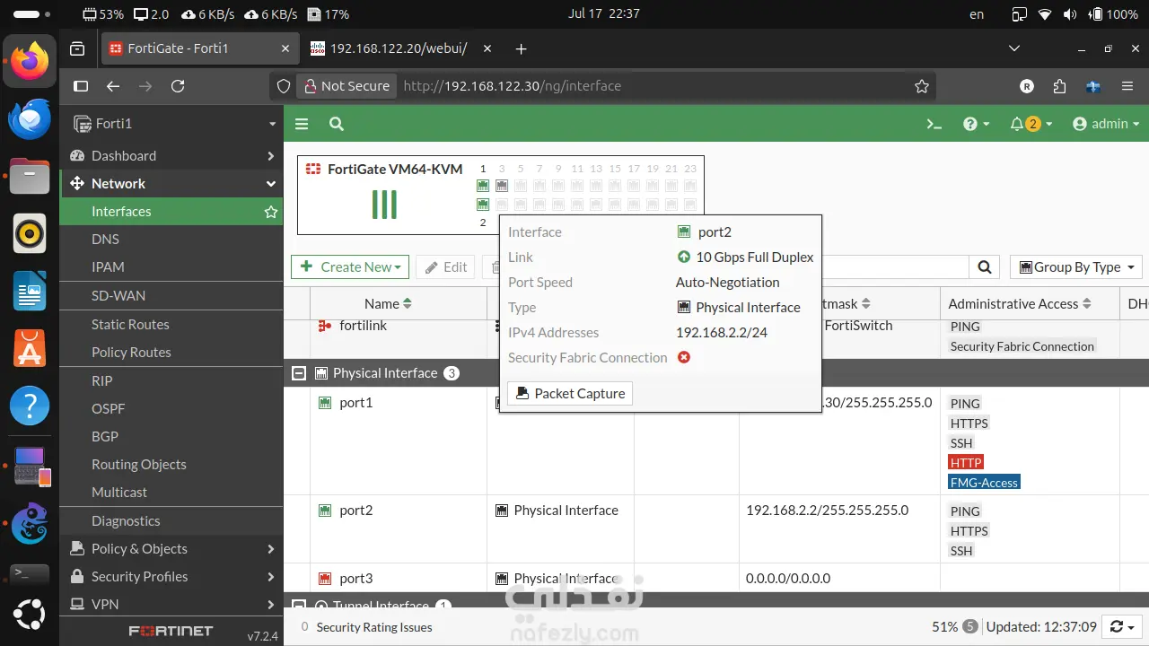The height and width of the screenshot is (646, 1149).
Task: Select the port1 interface row name
Action: tap(355, 403)
